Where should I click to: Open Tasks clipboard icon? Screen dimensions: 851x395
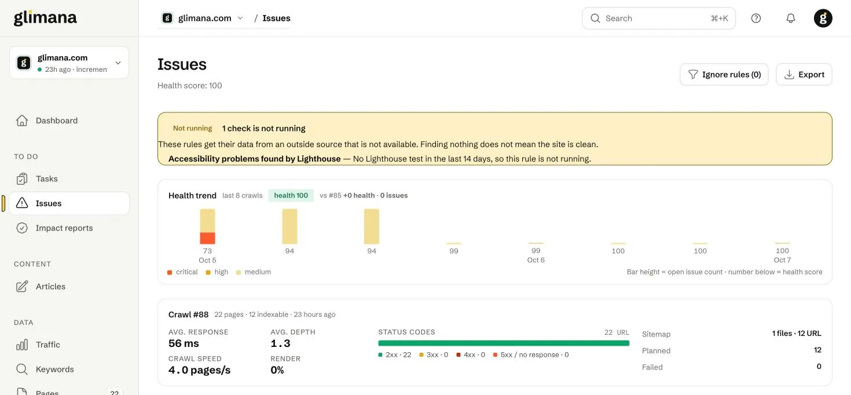point(22,178)
